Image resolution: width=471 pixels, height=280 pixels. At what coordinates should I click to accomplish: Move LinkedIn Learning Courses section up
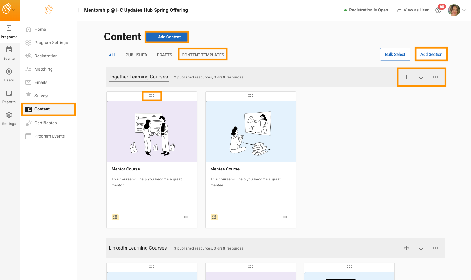tap(406, 248)
